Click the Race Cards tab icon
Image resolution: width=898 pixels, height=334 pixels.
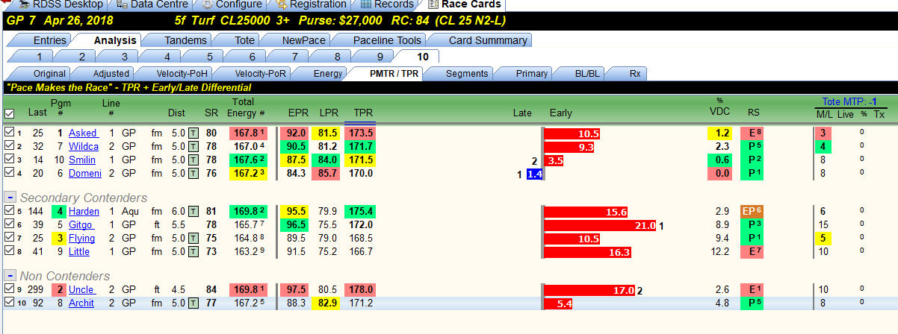pos(432,4)
